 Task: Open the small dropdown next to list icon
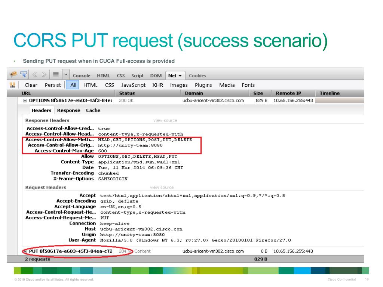coord(66,75)
